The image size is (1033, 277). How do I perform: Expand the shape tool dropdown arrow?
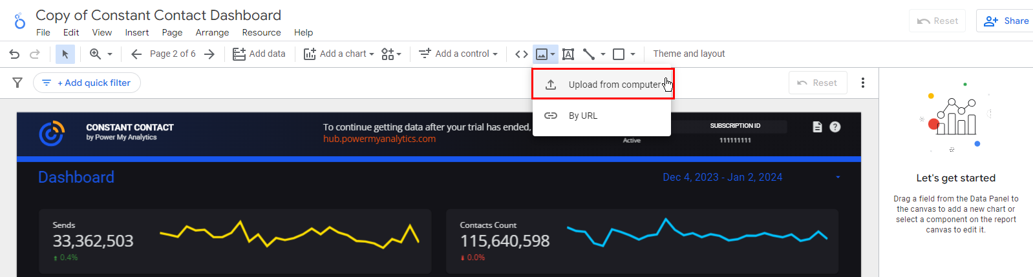click(x=633, y=54)
